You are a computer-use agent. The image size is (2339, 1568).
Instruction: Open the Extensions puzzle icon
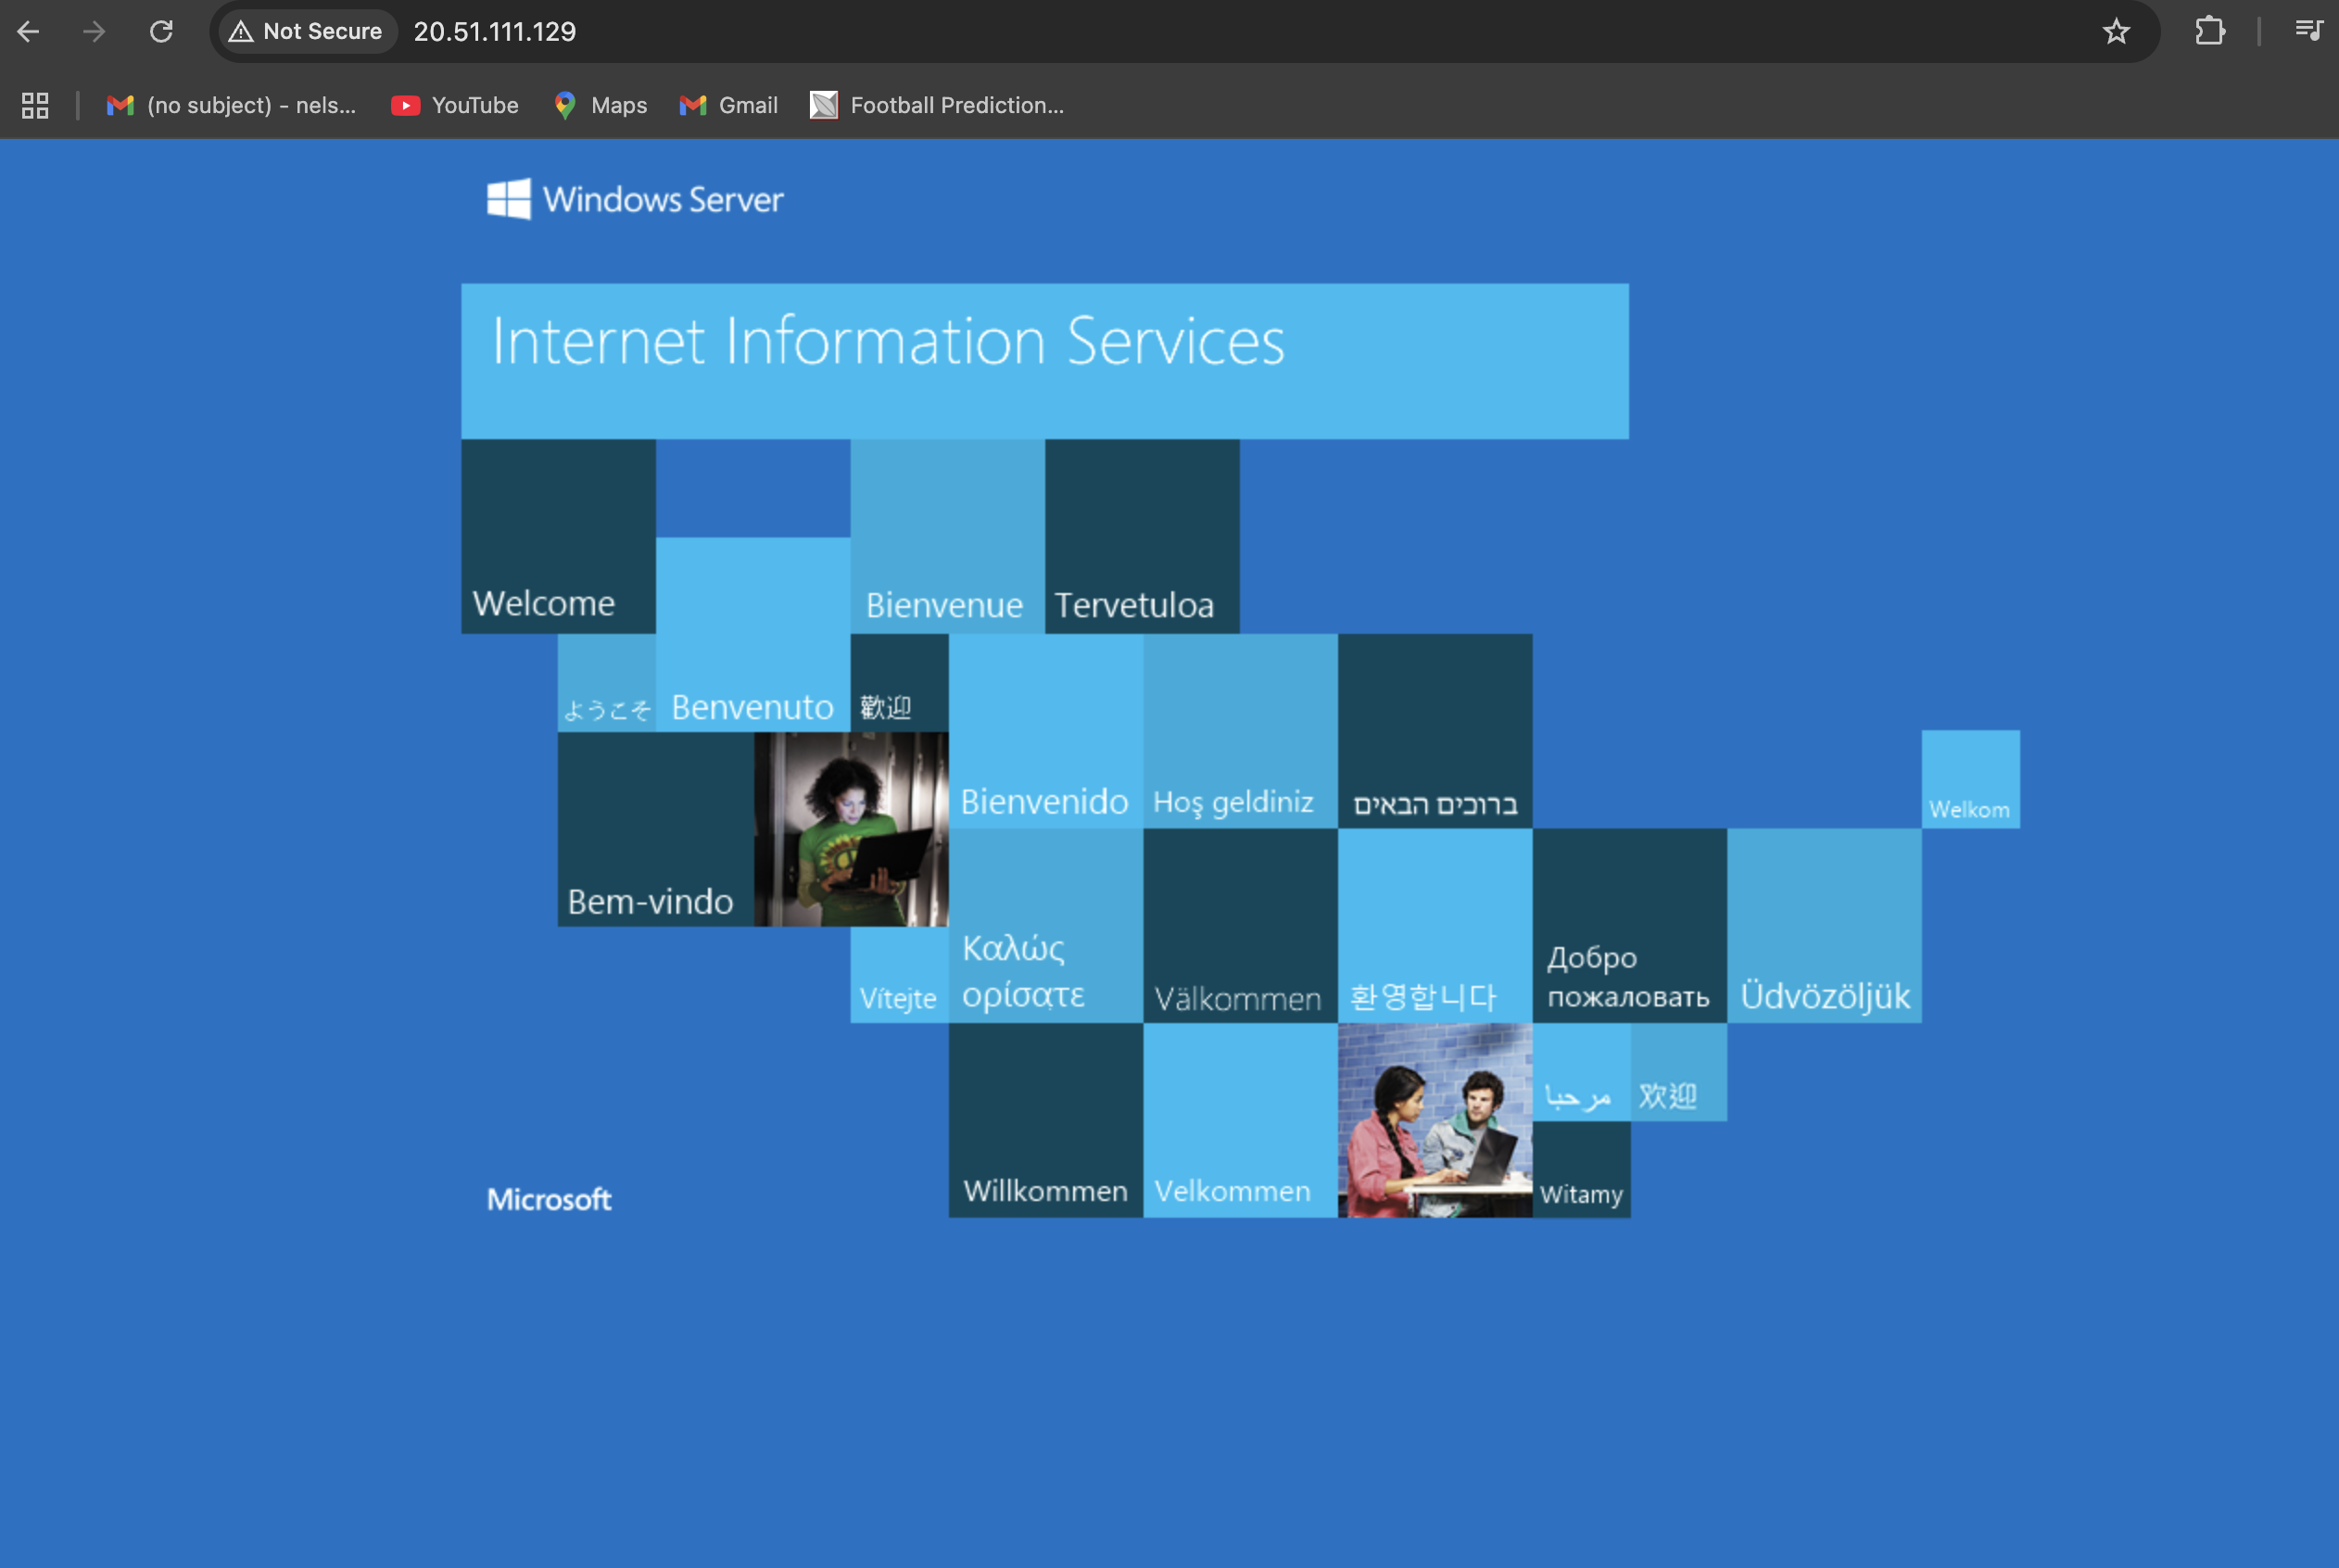click(2209, 32)
